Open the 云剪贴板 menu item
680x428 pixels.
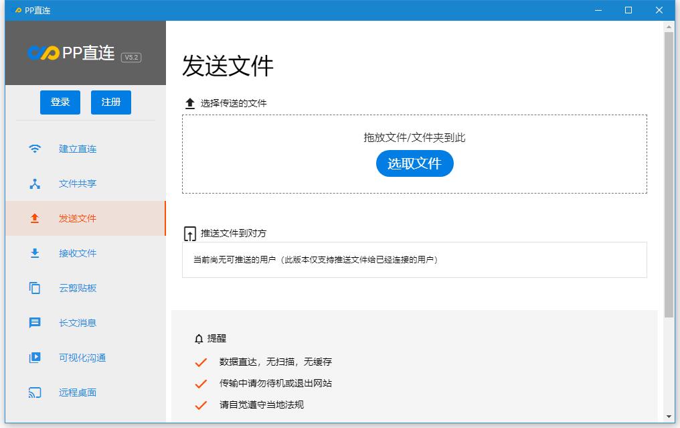coord(86,288)
